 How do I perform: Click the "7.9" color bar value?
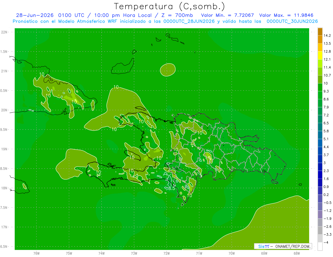pos(327,107)
